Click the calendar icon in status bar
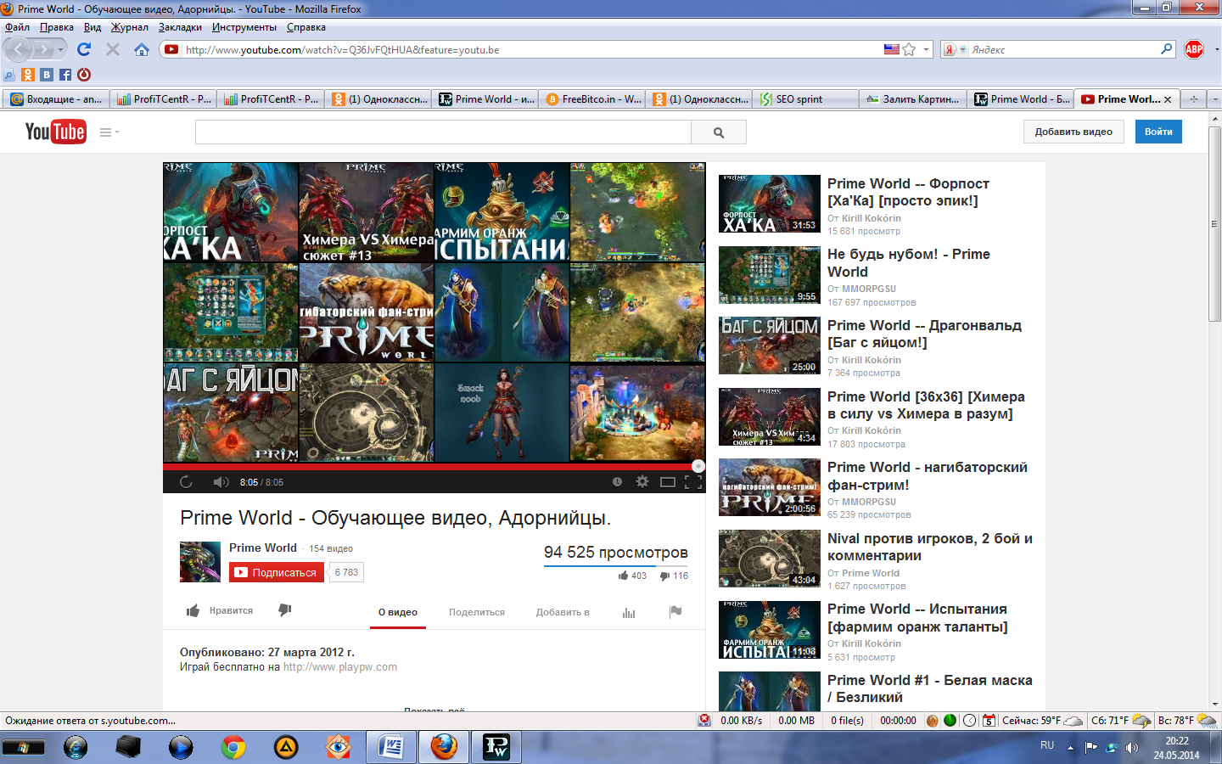Screen dimensions: 1222x764 (x=989, y=720)
